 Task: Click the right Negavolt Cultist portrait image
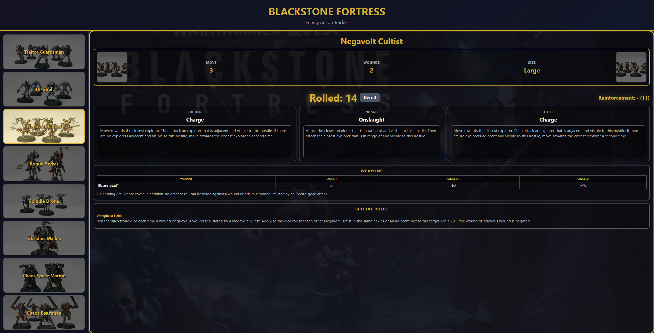point(631,67)
